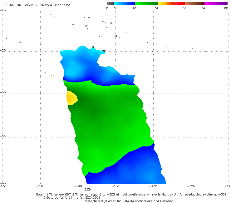This screenshot has height=203, width=231.
Task: Click the color bar label "5"
Action: coord(115,8)
